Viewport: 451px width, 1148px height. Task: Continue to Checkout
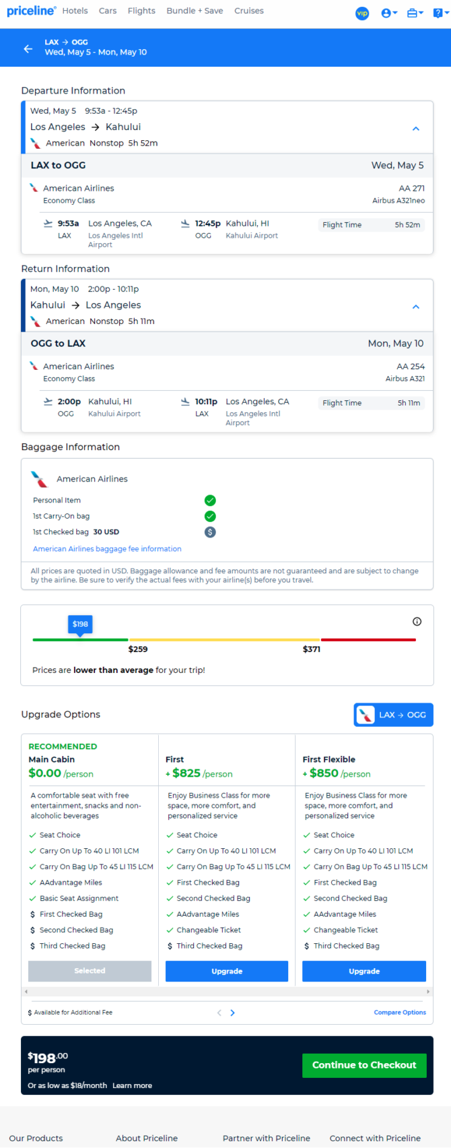[x=364, y=1065]
